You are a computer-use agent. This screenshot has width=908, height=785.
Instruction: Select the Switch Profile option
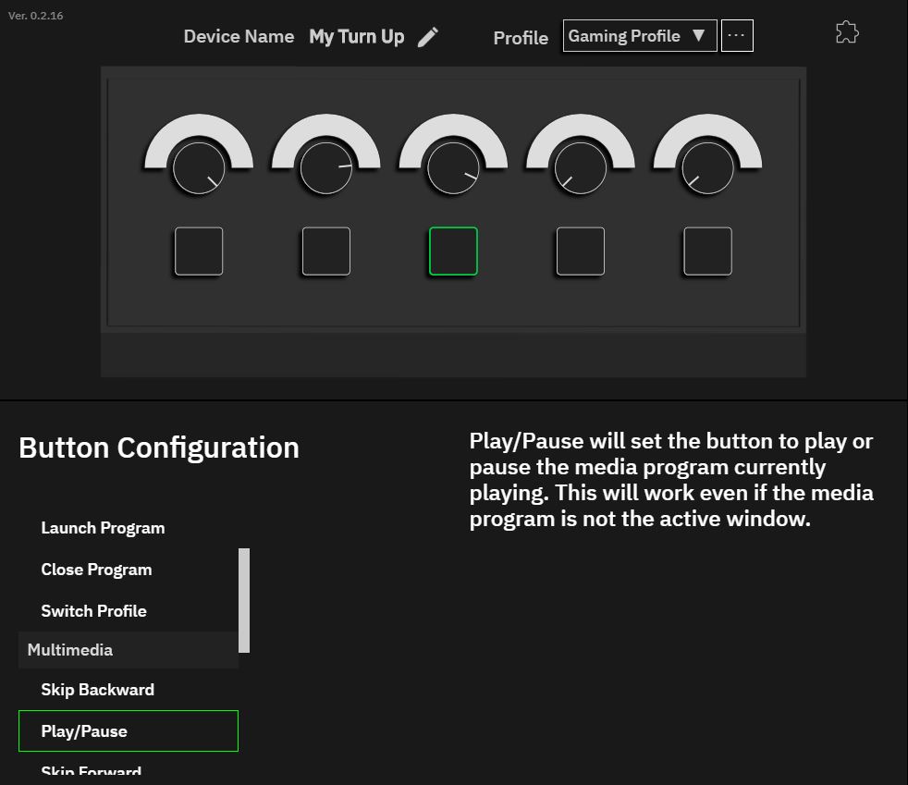click(93, 611)
